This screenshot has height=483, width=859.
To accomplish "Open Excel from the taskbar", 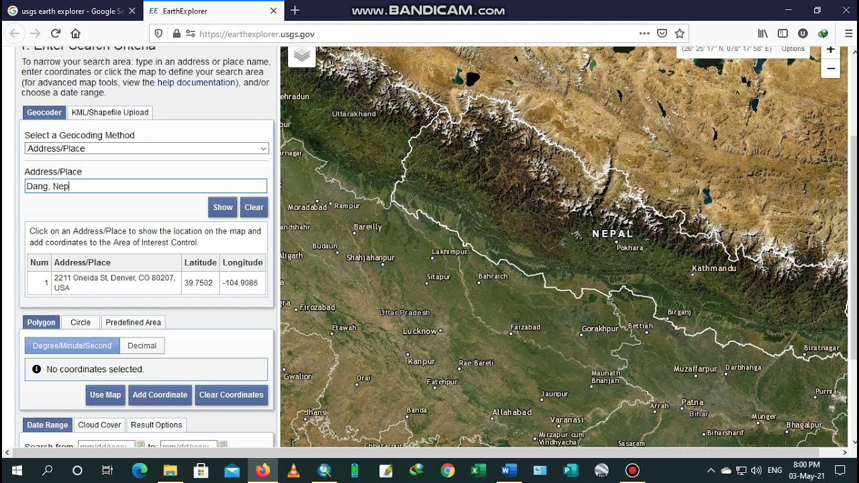I will [x=478, y=470].
